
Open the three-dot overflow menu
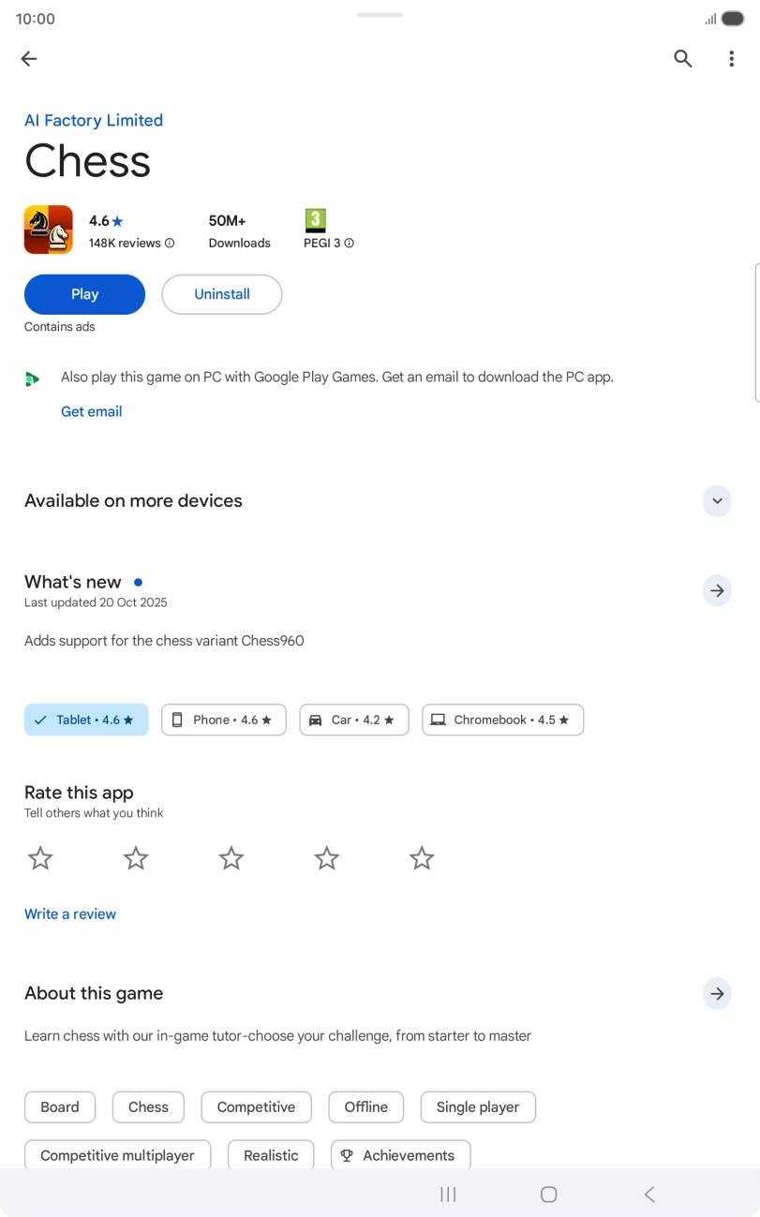pyautogui.click(x=731, y=59)
